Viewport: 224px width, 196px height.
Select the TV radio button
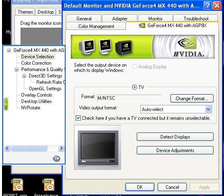pos(134,87)
